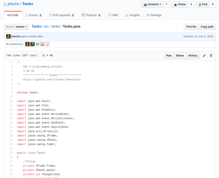Click the first contributor avatar
Viewport: 219px width, 178px height.
[x=27, y=44]
